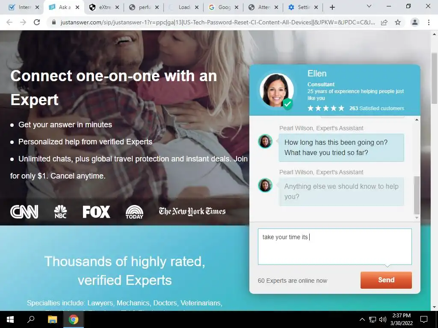This screenshot has width=438, height=328.
Task: Open the Windows Start menu
Action: [x=10, y=319]
